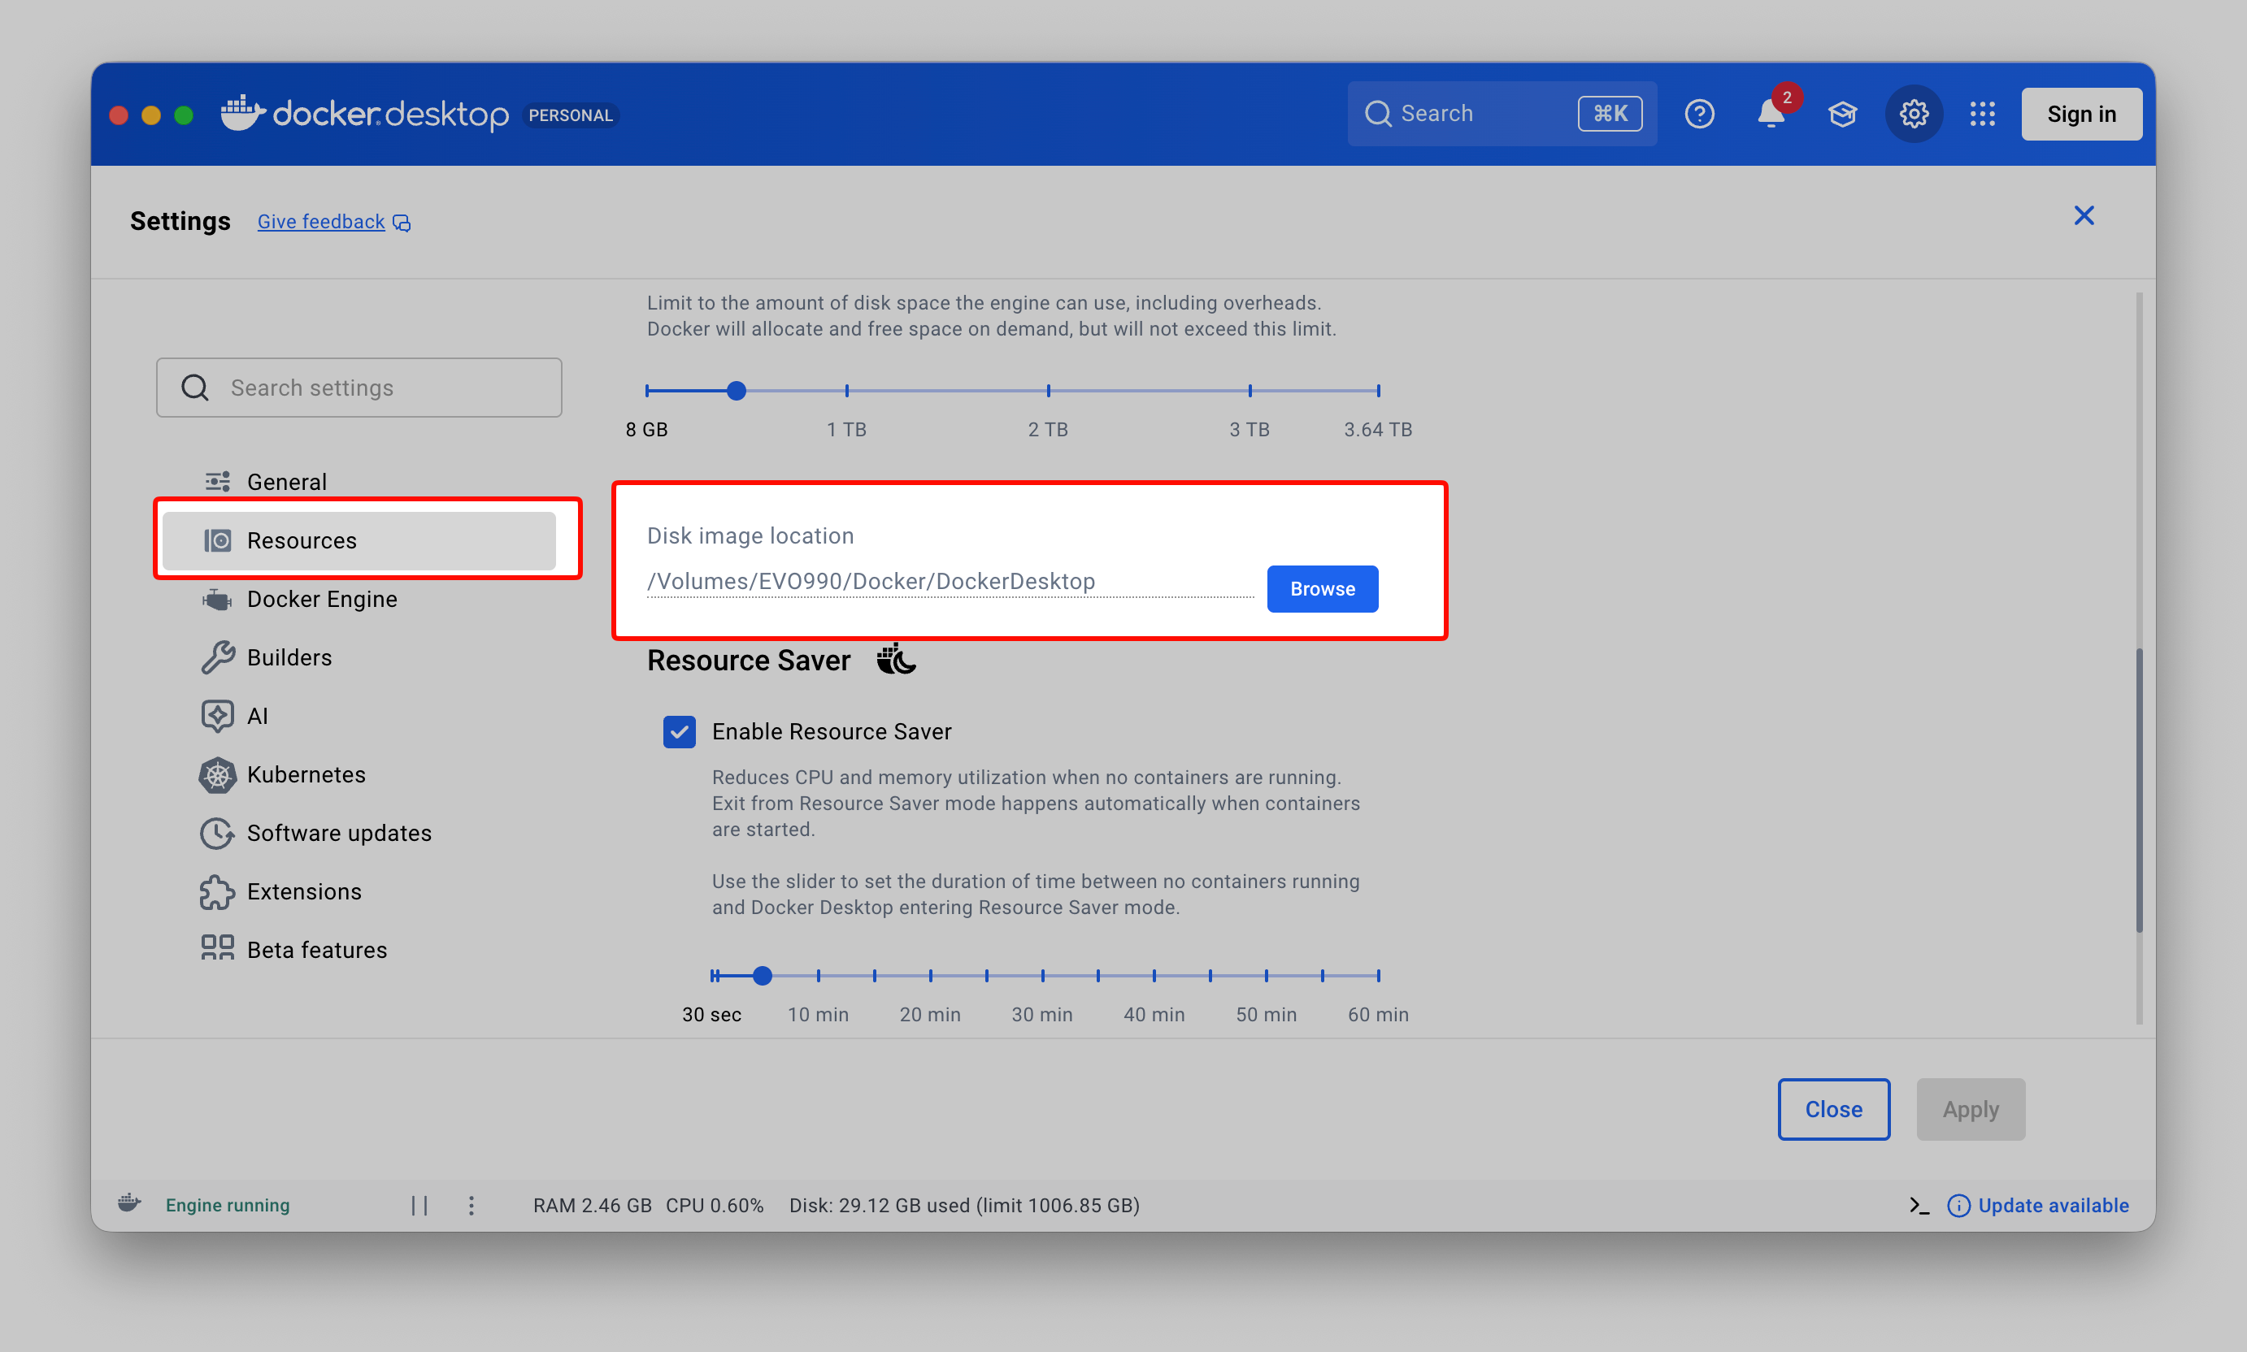Click the CPU 0.60% status entry
Viewport: 2247px width, 1352px height.
tap(715, 1205)
